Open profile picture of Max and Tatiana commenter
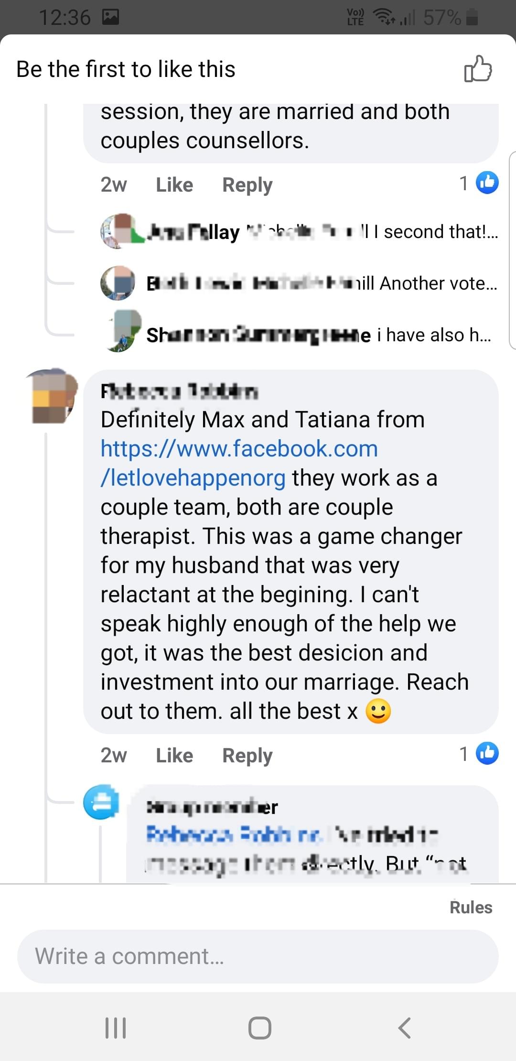This screenshot has width=516, height=1061. click(52, 396)
